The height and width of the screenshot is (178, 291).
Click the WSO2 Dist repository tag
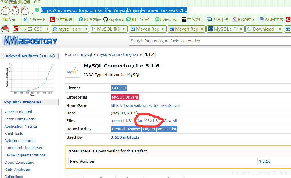point(167,129)
